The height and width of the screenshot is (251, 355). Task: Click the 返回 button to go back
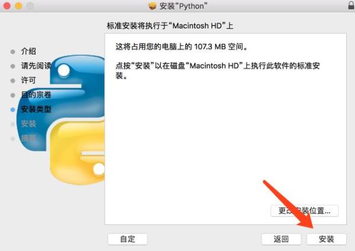281,239
